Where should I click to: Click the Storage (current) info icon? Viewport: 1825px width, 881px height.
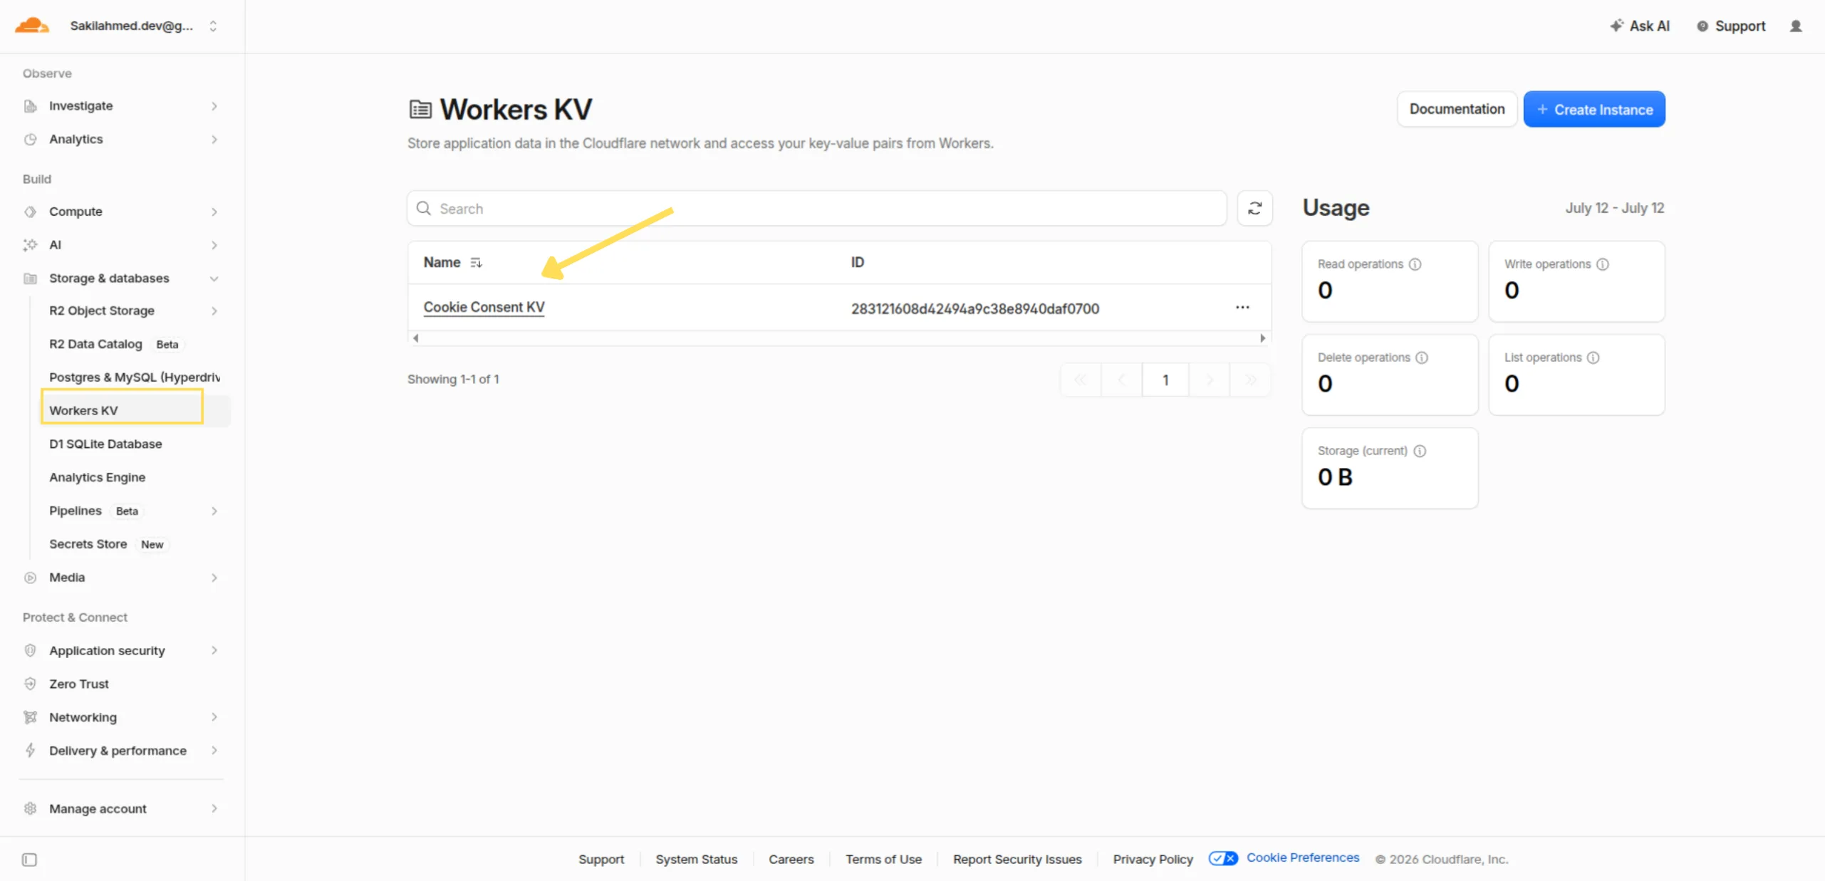coord(1419,451)
